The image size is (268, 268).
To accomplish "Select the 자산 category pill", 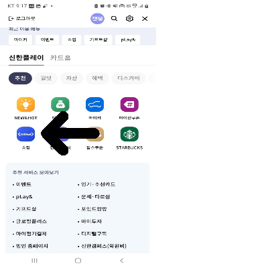I will tap(72, 78).
